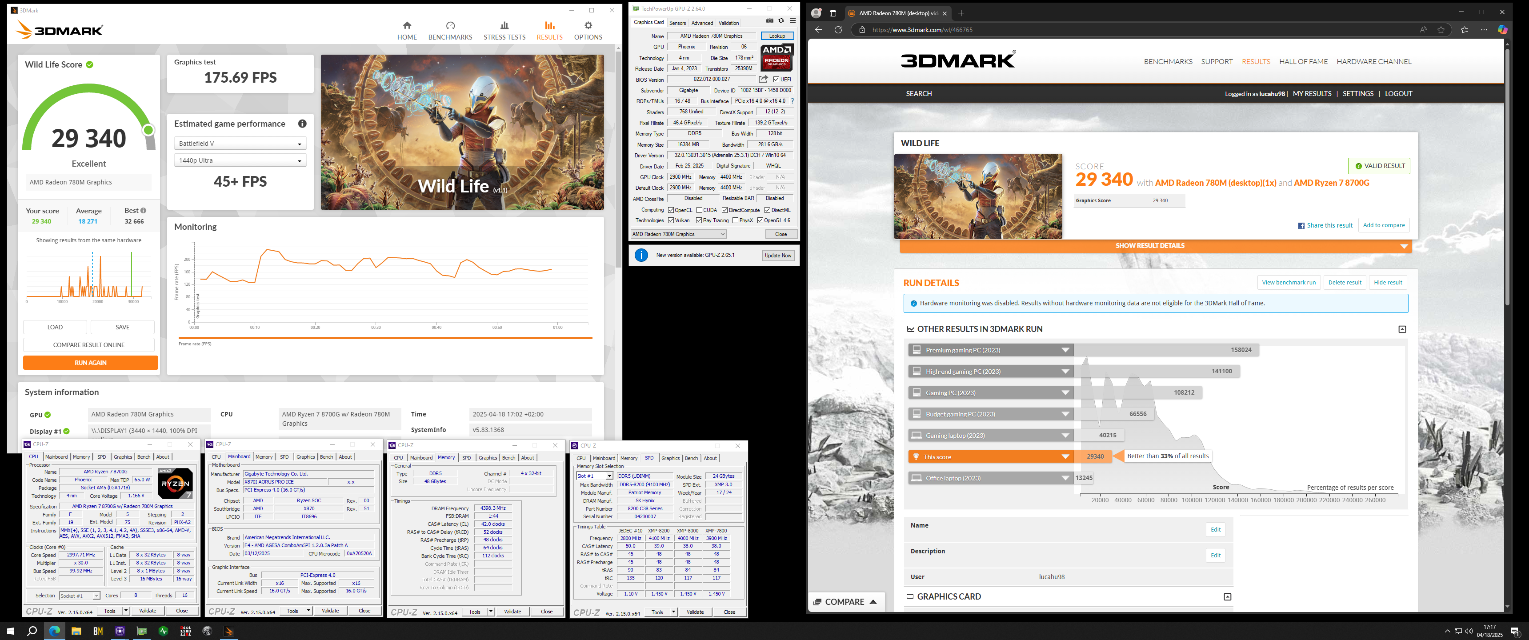The image size is (1529, 640).
Task: Open the 1440p Ultra resolution dropdown
Action: 240,160
